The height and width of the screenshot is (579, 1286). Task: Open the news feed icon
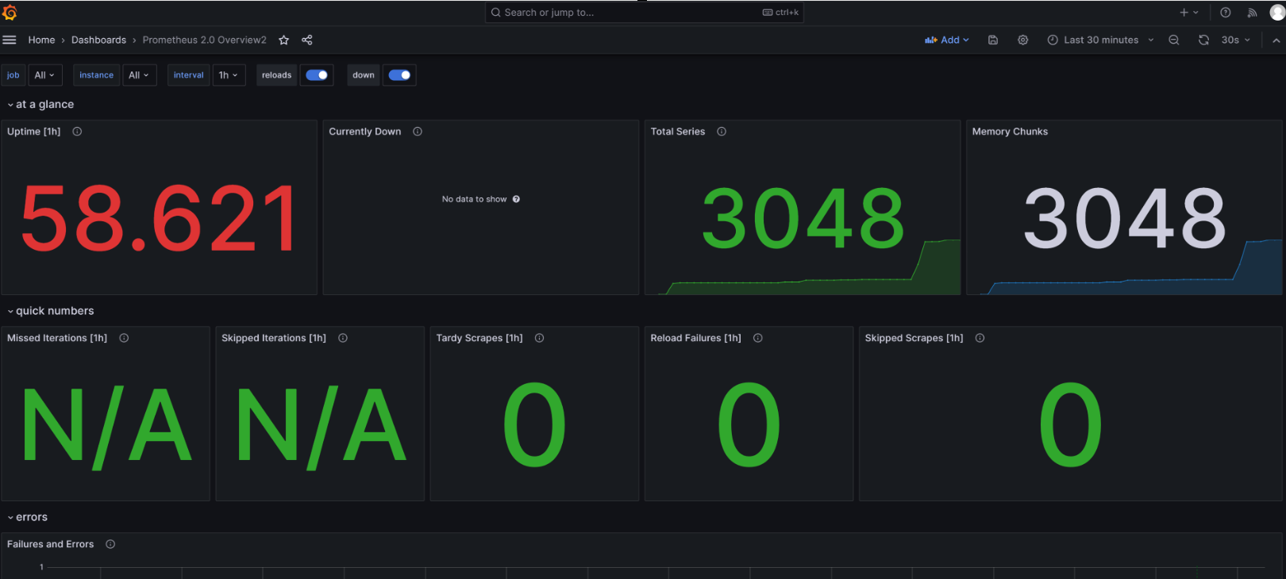pyautogui.click(x=1252, y=13)
